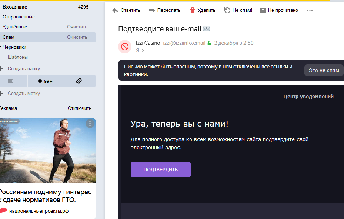The height and width of the screenshot is (219, 344).
Task: Open the Удалённые folder
Action: 15,27
